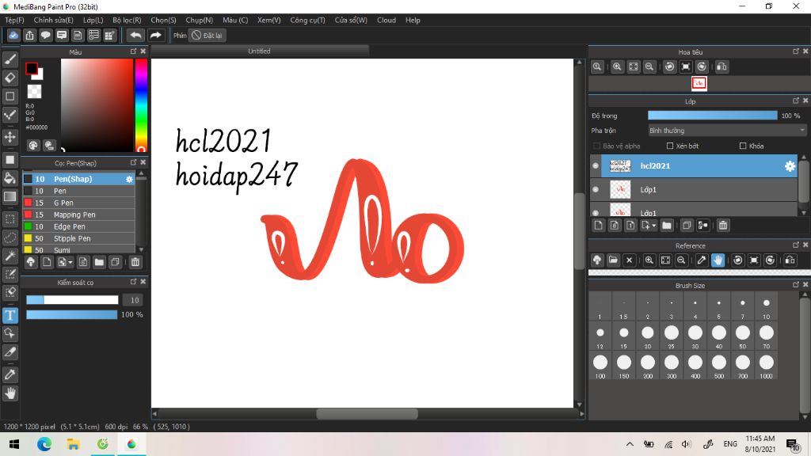This screenshot has height=456, width=811.
Task: Click the horizontal canvas scrollbar
Action: click(x=367, y=413)
